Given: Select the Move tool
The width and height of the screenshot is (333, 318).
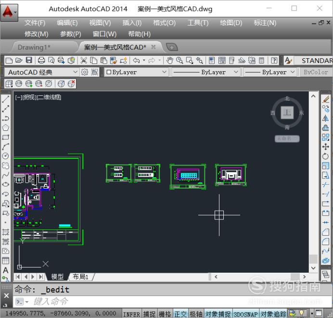Looking at the screenshot, I should [x=326, y=147].
